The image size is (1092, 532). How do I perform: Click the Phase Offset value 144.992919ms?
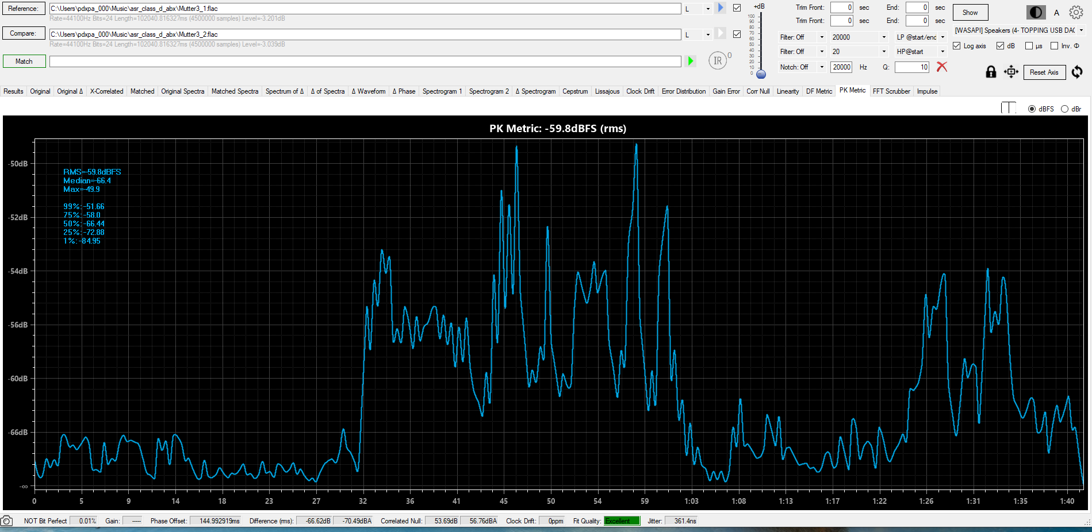[x=216, y=521]
